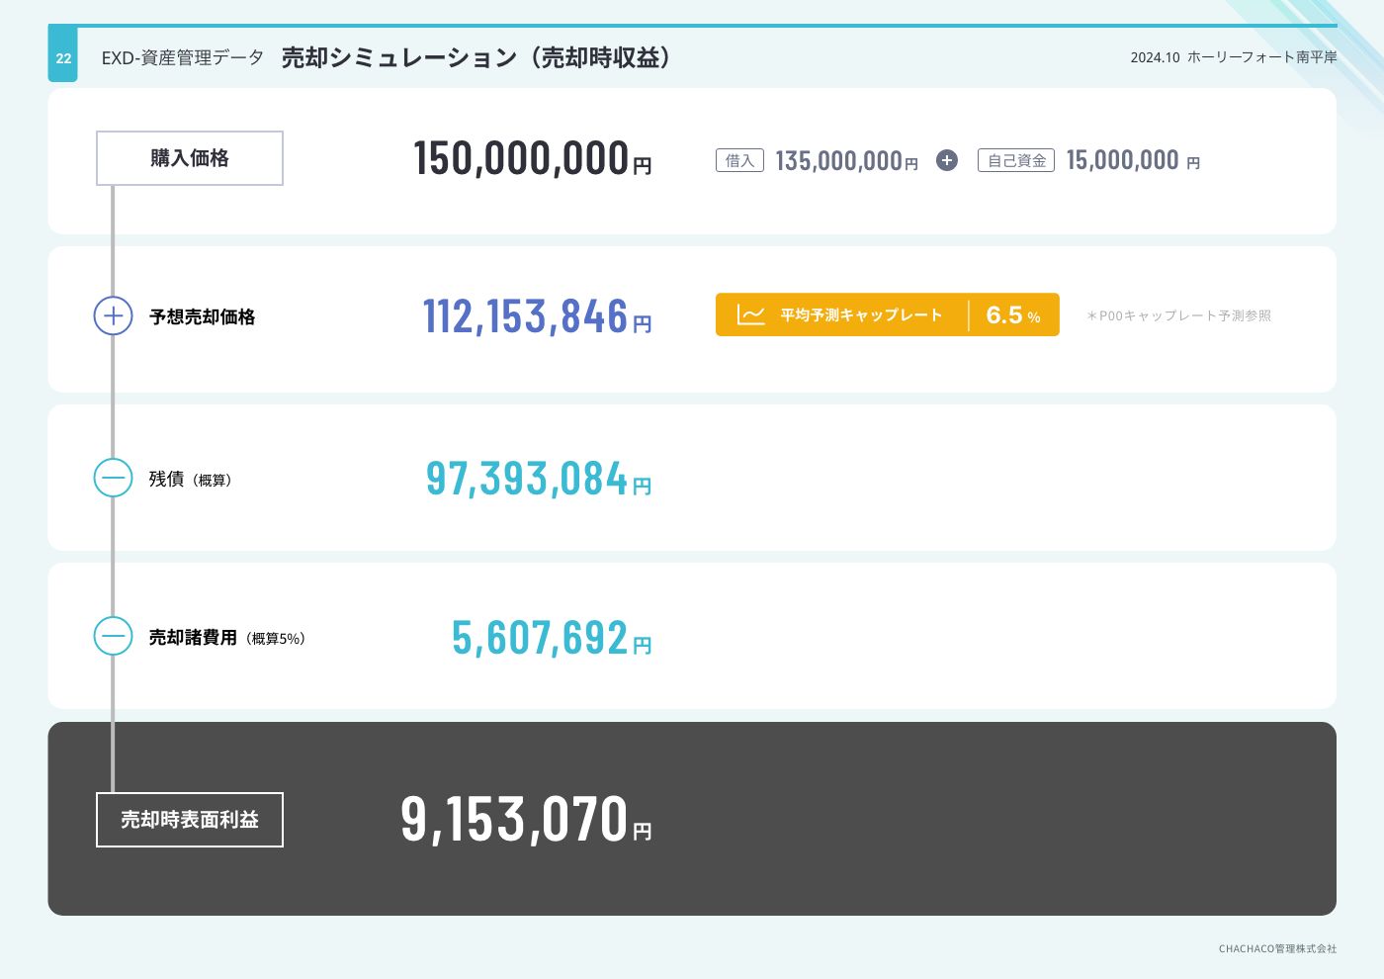This screenshot has height=979, width=1384.
Task: Select the 売却時表面利益 label box
Action: 190,820
